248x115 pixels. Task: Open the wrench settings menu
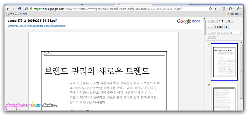click(239, 9)
